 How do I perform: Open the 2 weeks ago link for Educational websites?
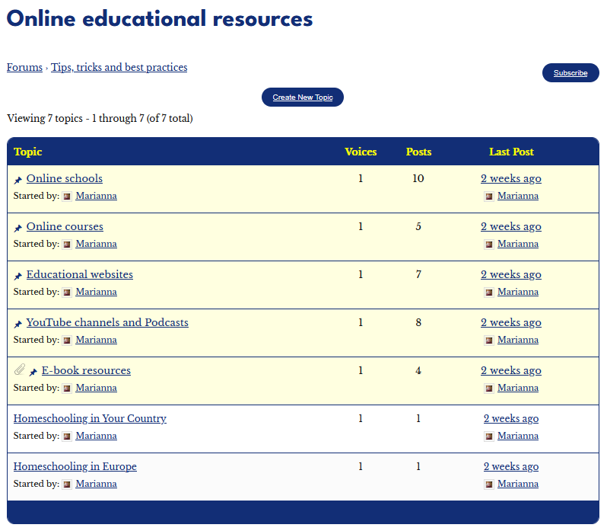coord(511,275)
